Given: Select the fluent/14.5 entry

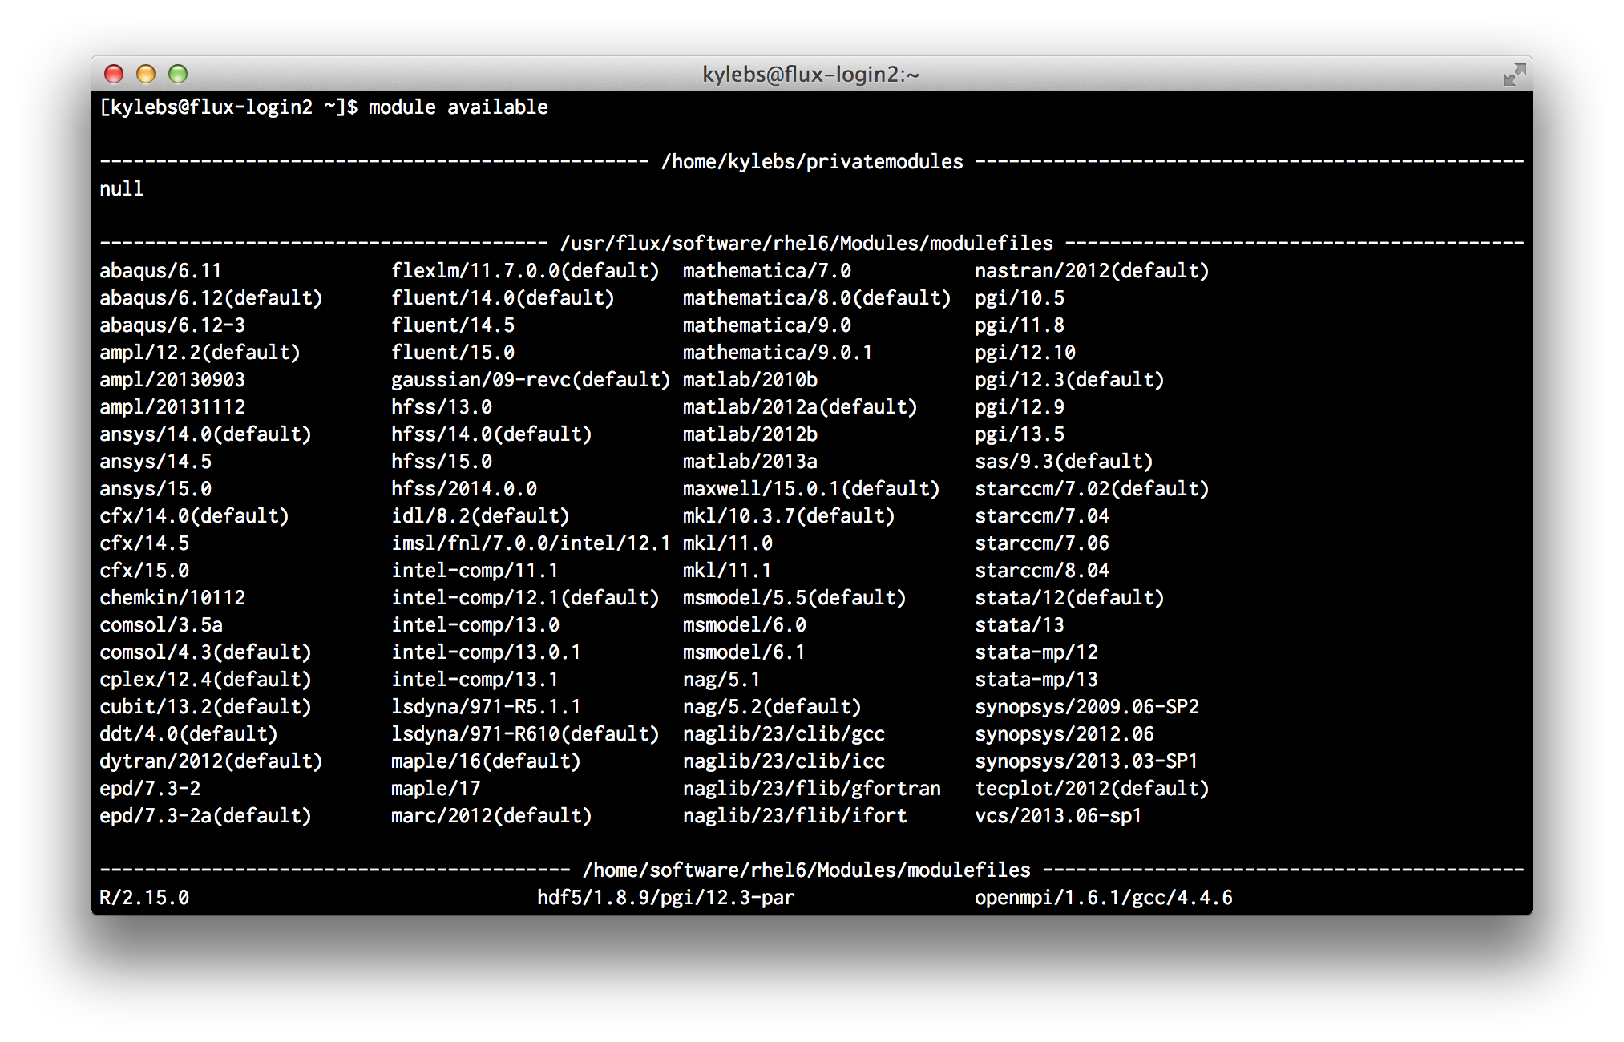Looking at the screenshot, I should [x=452, y=325].
